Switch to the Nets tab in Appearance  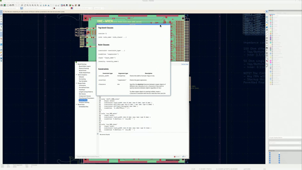point(285,13)
